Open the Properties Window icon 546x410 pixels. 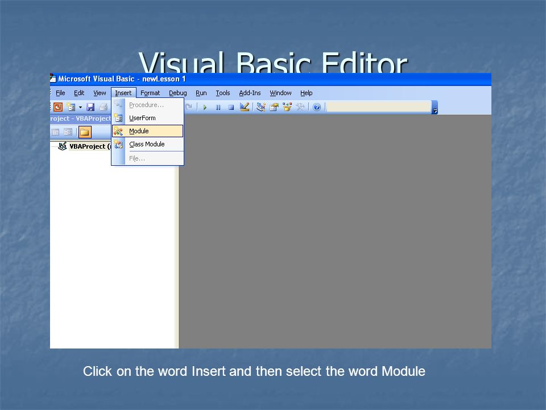coord(274,107)
